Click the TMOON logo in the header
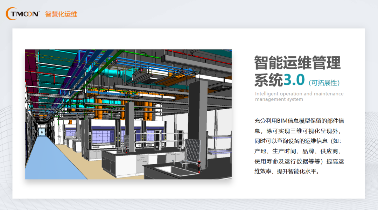 (x=23, y=14)
